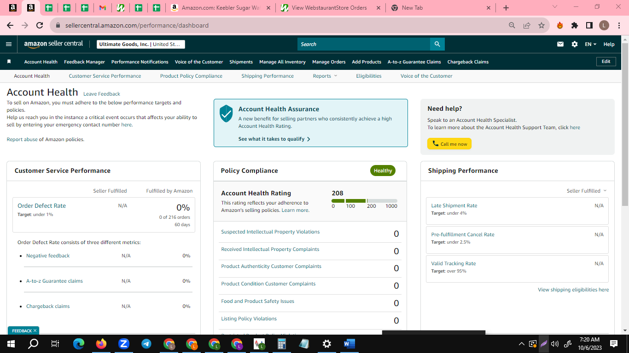The height and width of the screenshot is (353, 629).
Task: Switch to the Keebler Sugar Wafers browser tab
Action: (221, 8)
